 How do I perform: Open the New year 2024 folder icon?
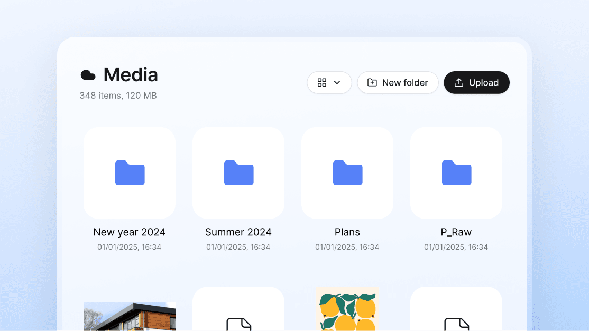point(130,173)
